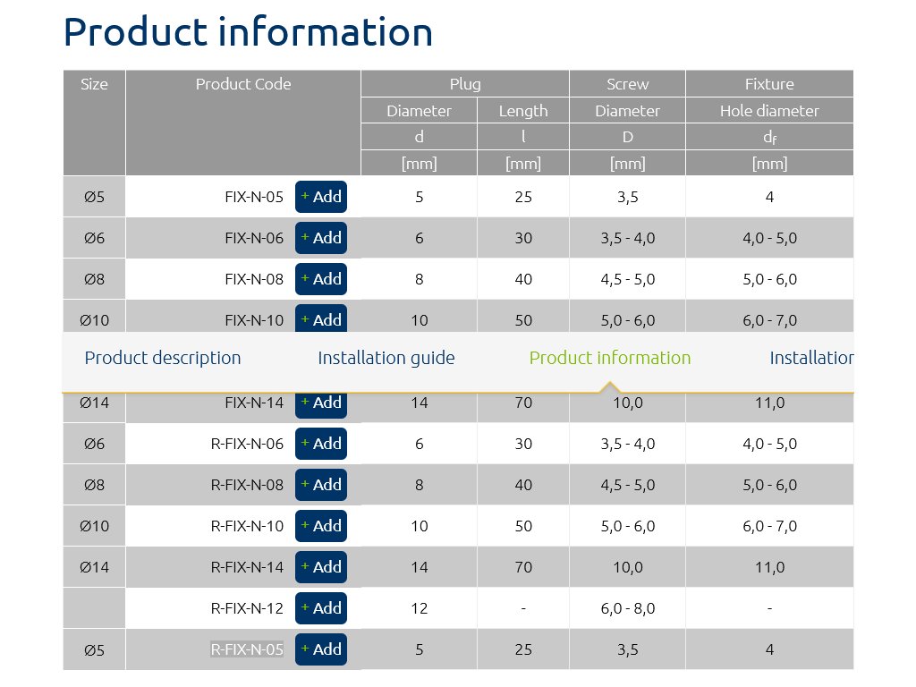
Task: Add R-FIX-N-12 product
Action: click(x=320, y=608)
